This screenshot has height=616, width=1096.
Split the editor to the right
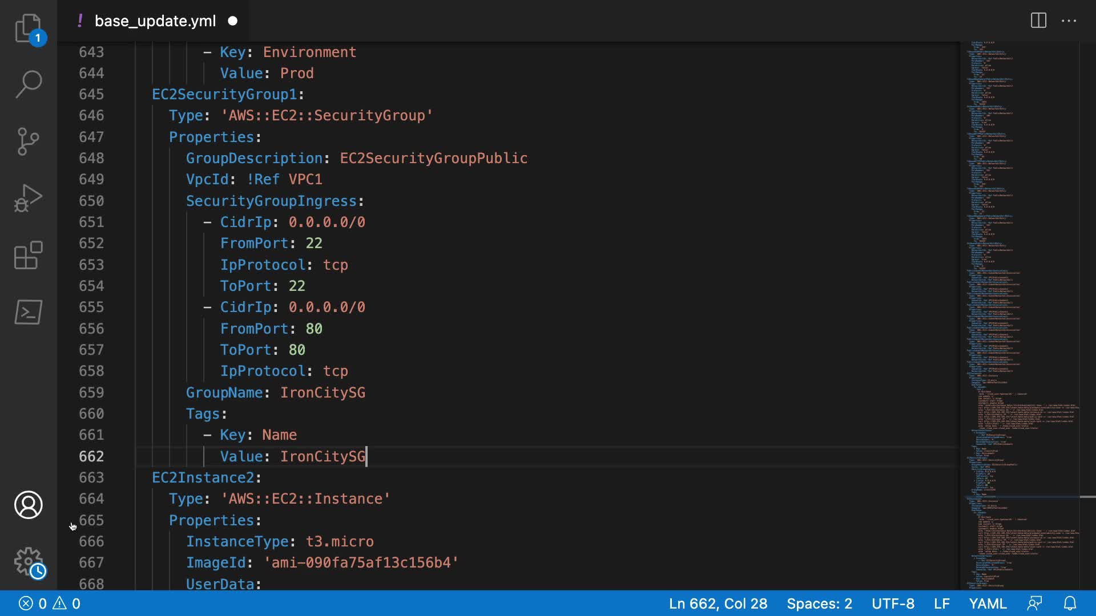pos(1038,21)
